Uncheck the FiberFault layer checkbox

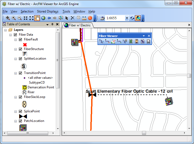click(x=21, y=39)
